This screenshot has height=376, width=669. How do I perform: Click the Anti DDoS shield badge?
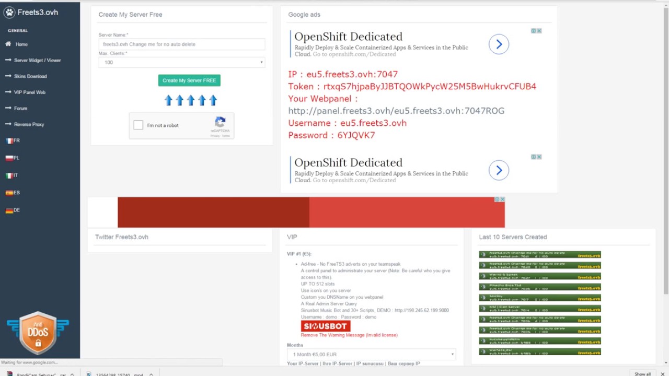[38, 333]
